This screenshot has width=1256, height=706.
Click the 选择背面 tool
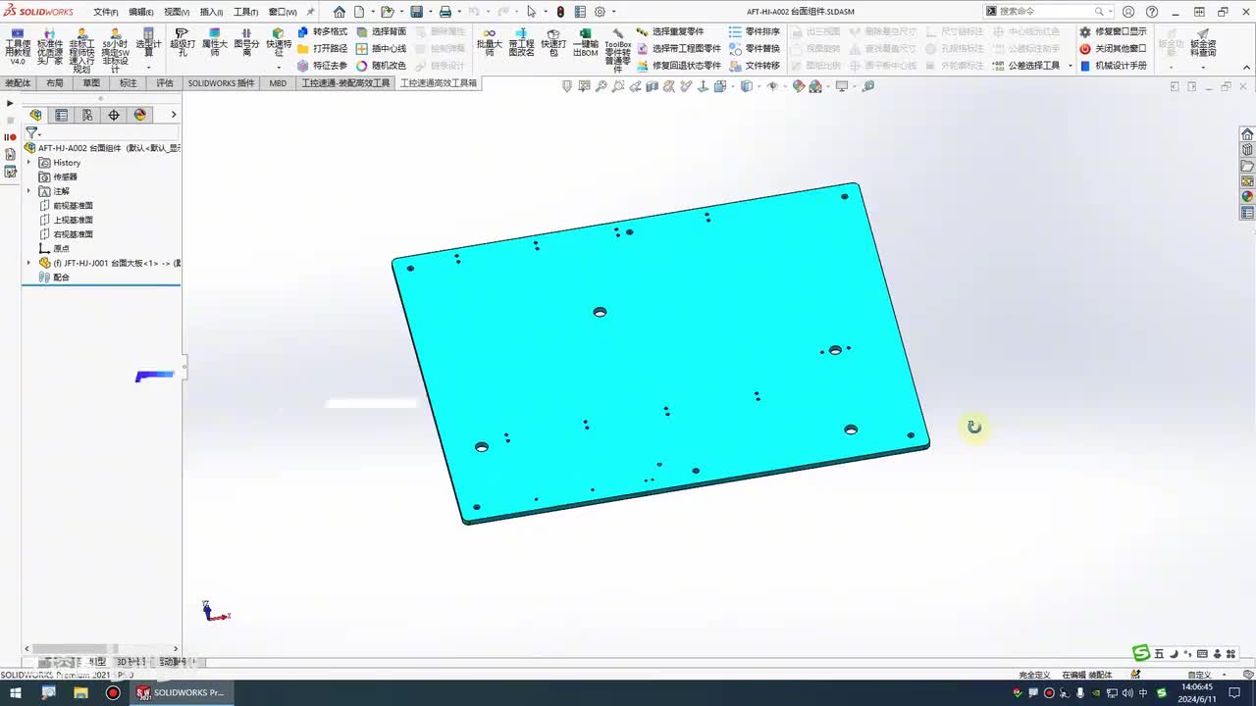click(381, 31)
